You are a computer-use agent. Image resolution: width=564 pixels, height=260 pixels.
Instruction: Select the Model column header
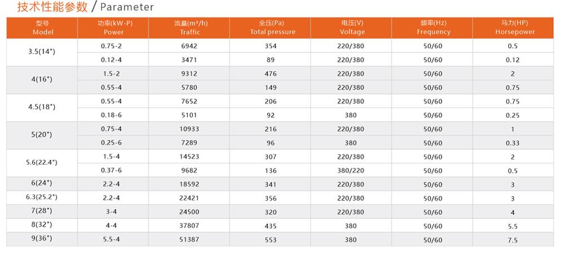click(43, 28)
